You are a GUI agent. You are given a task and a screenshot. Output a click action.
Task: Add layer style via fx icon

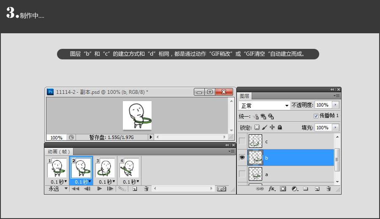[x=272, y=189]
